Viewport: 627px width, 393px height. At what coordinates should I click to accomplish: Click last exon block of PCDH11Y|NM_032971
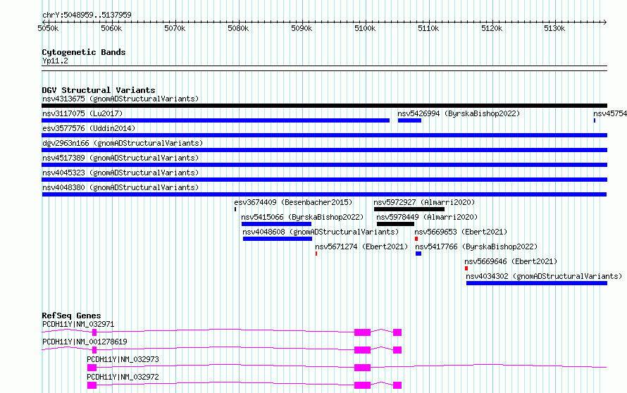pos(397,332)
